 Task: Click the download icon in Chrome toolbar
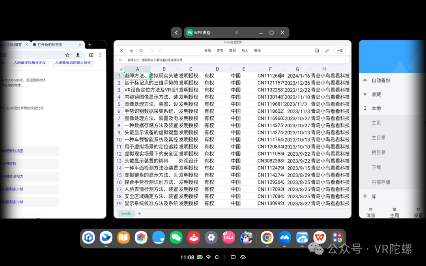[x=78, y=55]
